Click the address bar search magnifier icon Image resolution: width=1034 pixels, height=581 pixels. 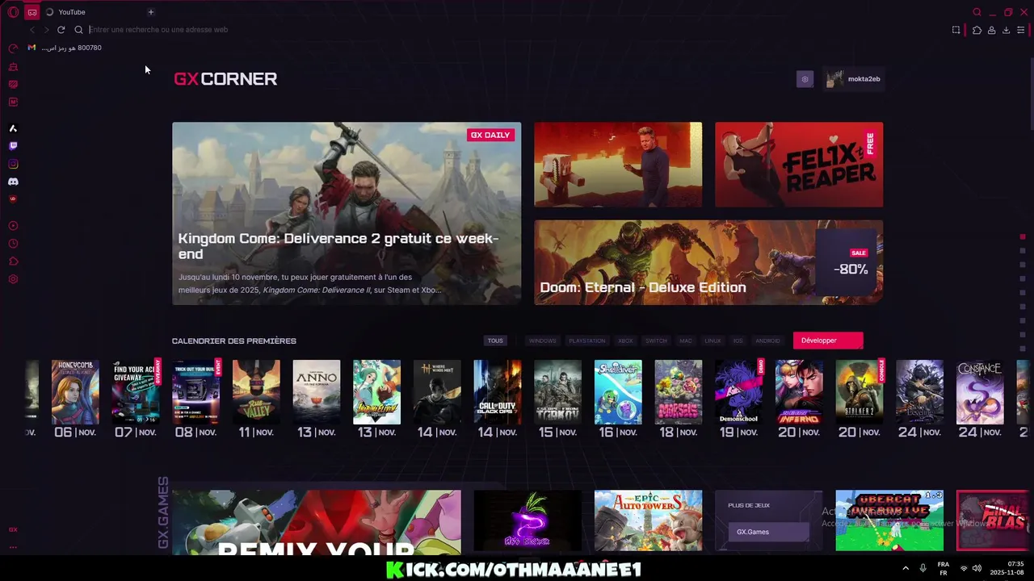(x=78, y=30)
